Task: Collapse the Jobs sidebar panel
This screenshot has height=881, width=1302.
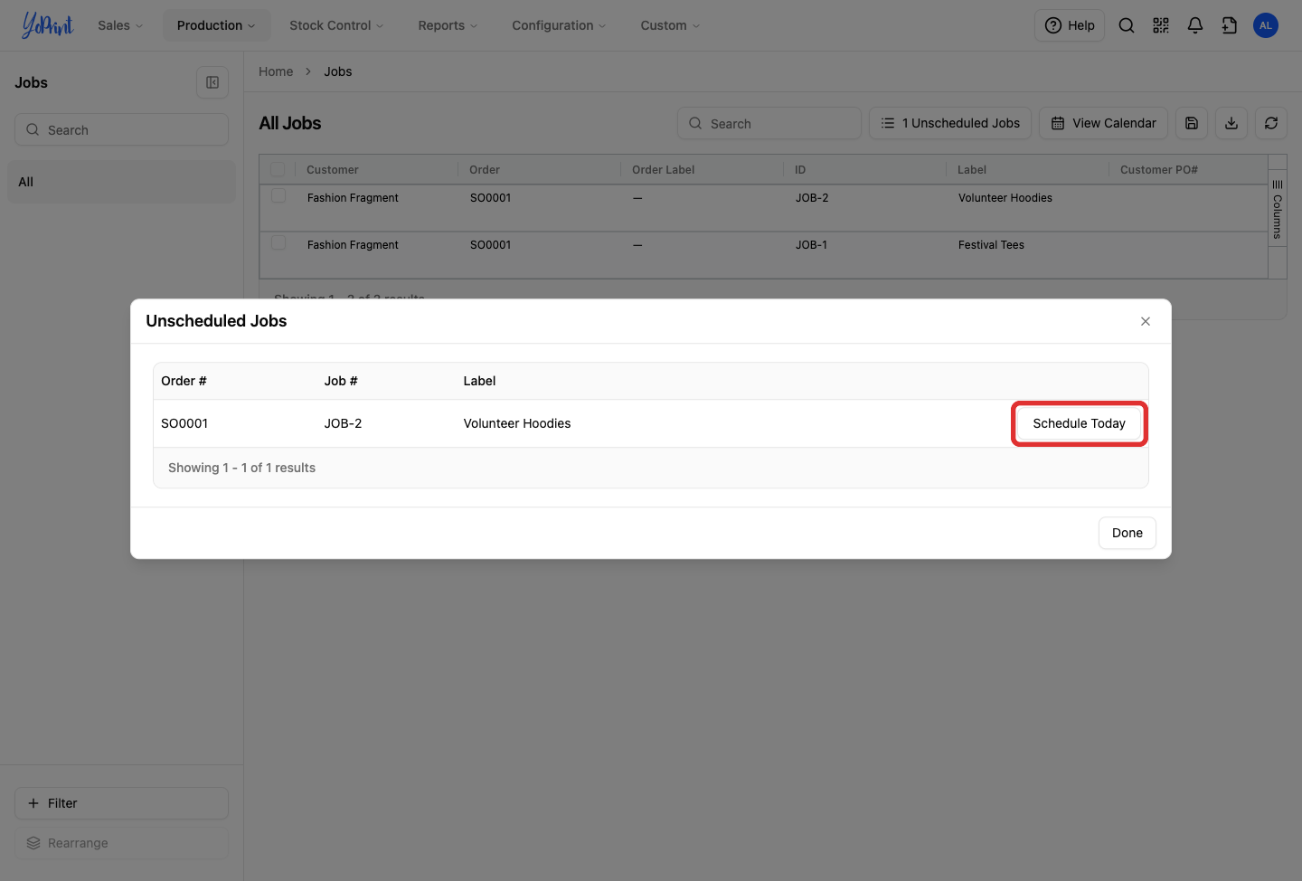Action: [x=212, y=82]
